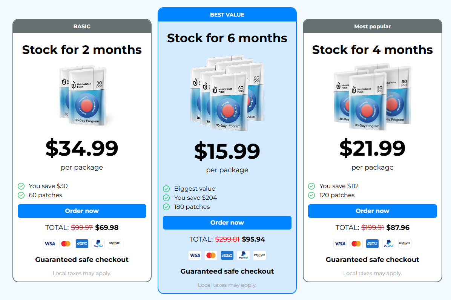The height and width of the screenshot is (300, 451).
Task: Select the Most popular plan header
Action: [x=373, y=26]
